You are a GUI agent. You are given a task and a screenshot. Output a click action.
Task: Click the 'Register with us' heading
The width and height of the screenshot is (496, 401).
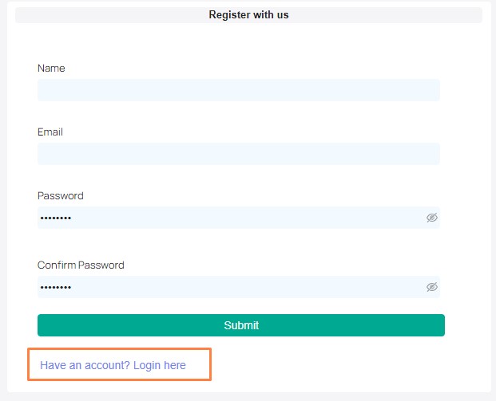point(248,15)
